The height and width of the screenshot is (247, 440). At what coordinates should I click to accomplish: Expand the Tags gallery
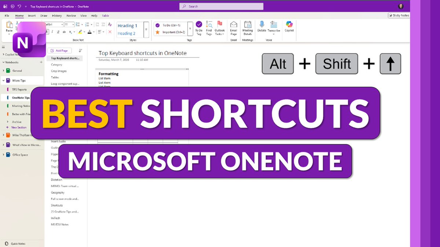coord(190,29)
